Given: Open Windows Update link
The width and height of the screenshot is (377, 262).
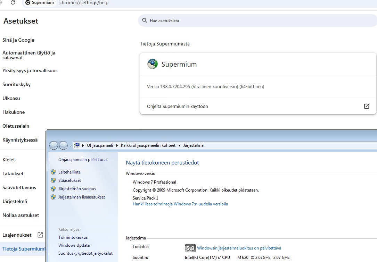Looking at the screenshot, I should tap(74, 245).
